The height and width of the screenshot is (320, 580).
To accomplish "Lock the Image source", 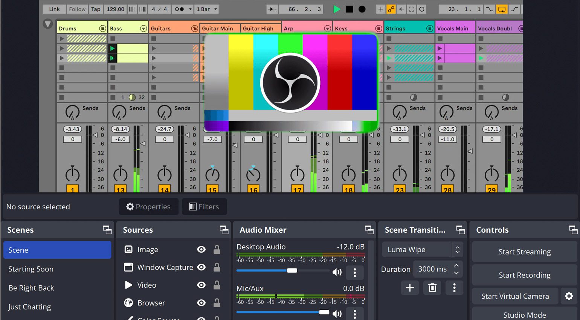I will coord(217,249).
